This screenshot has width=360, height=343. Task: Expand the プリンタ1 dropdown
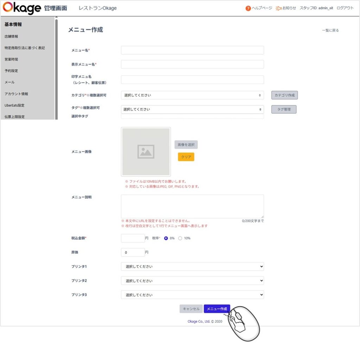pos(192,266)
